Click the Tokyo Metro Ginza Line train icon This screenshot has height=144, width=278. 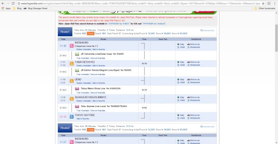77,89
